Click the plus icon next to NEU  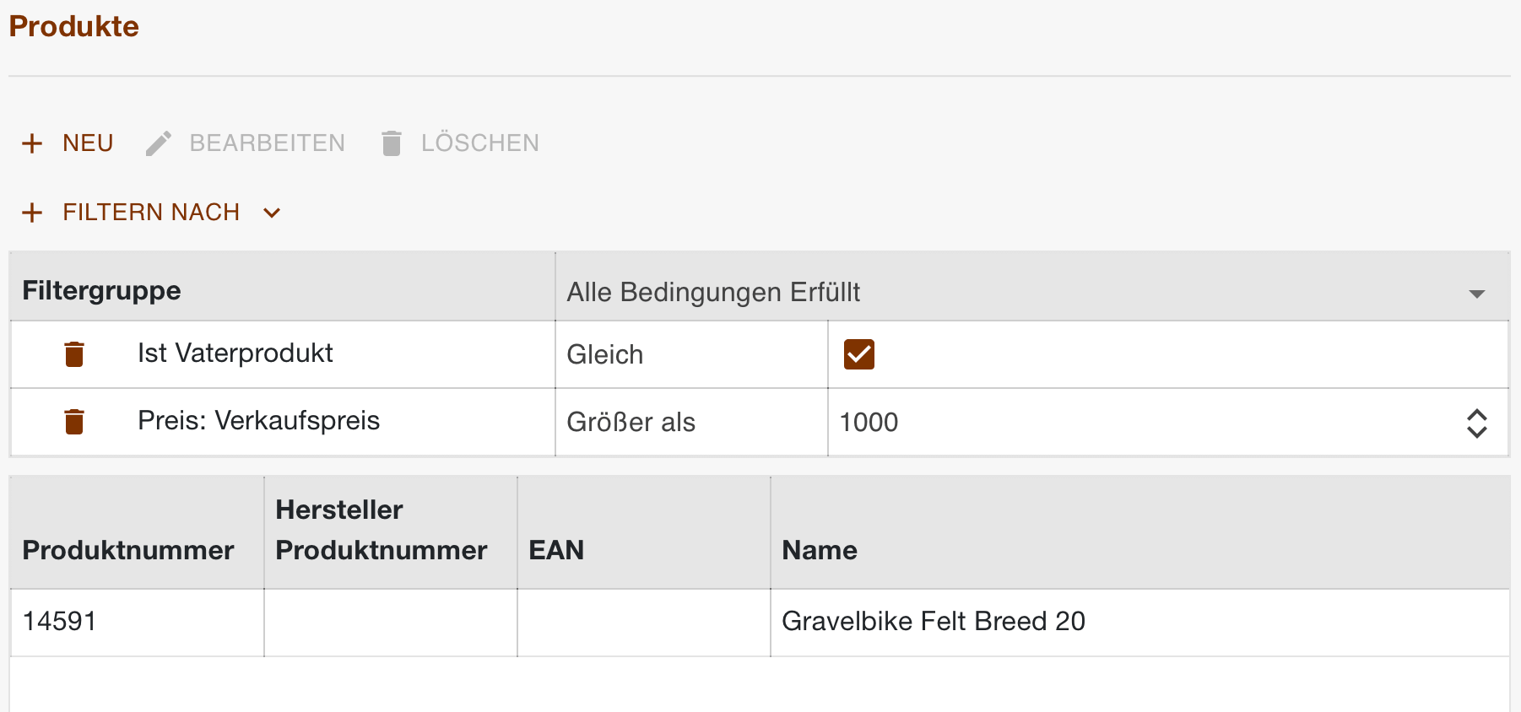coord(32,143)
